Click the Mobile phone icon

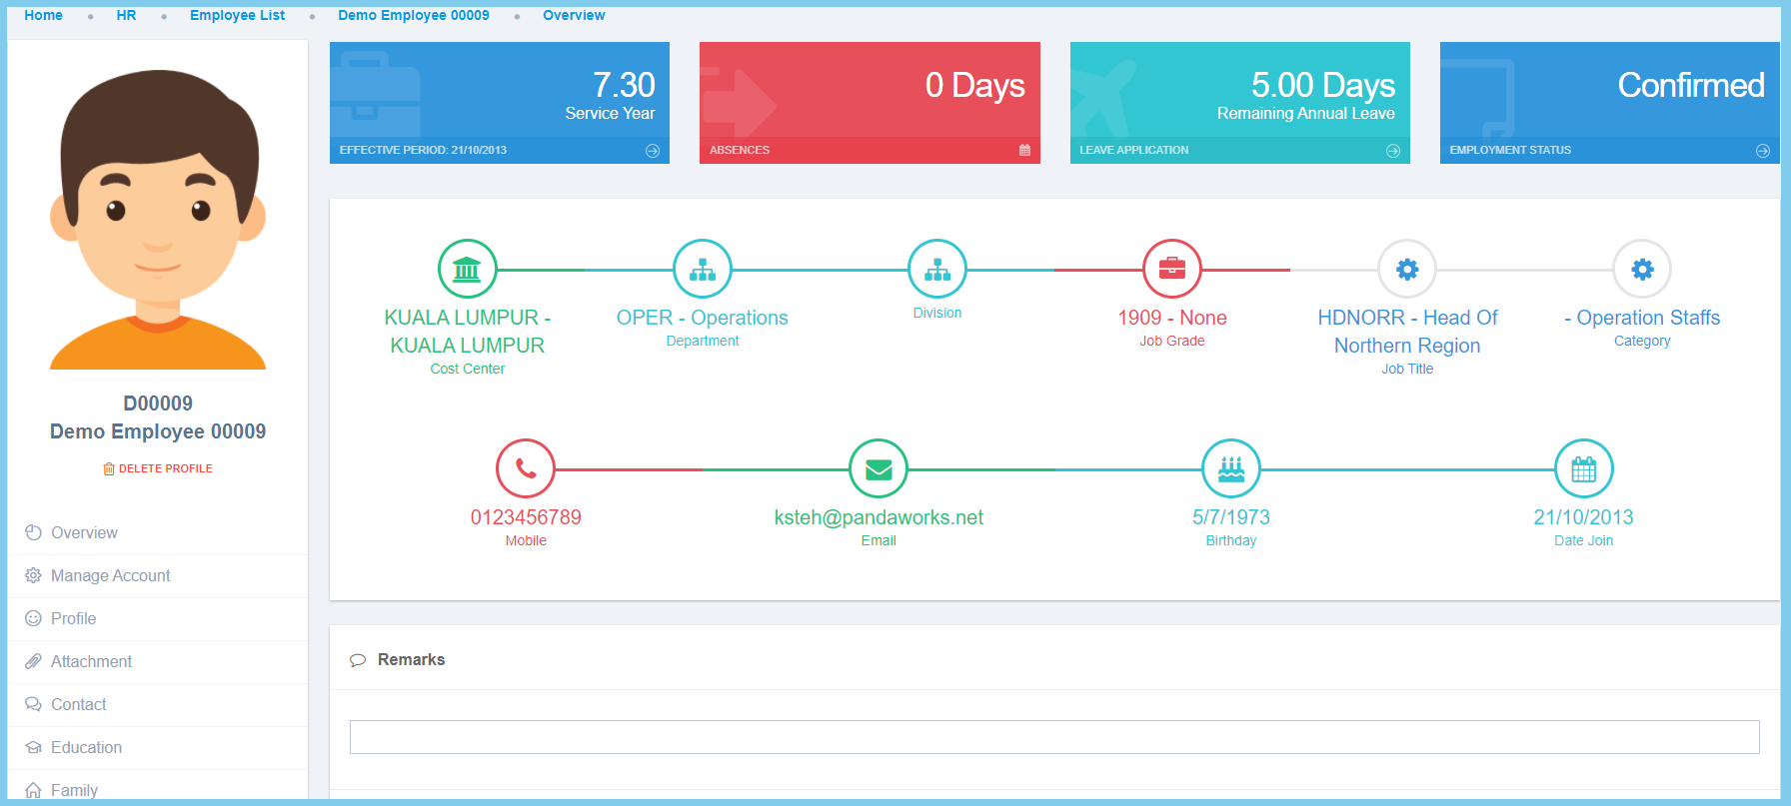click(526, 468)
